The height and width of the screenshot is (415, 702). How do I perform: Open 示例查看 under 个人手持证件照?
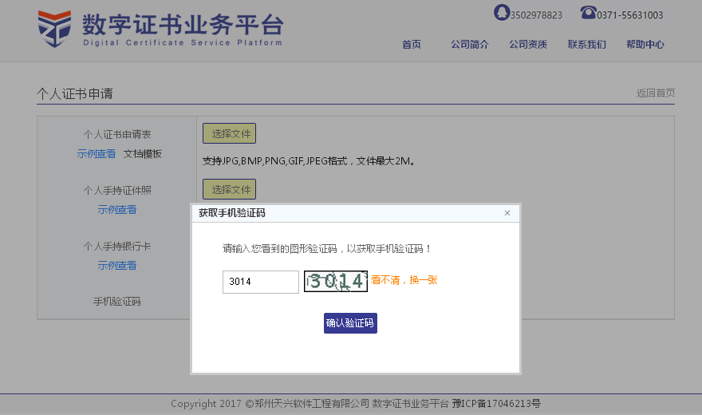[116, 210]
